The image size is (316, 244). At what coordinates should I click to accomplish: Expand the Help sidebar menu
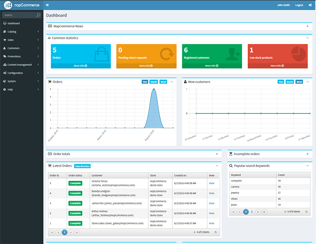(x=21, y=89)
